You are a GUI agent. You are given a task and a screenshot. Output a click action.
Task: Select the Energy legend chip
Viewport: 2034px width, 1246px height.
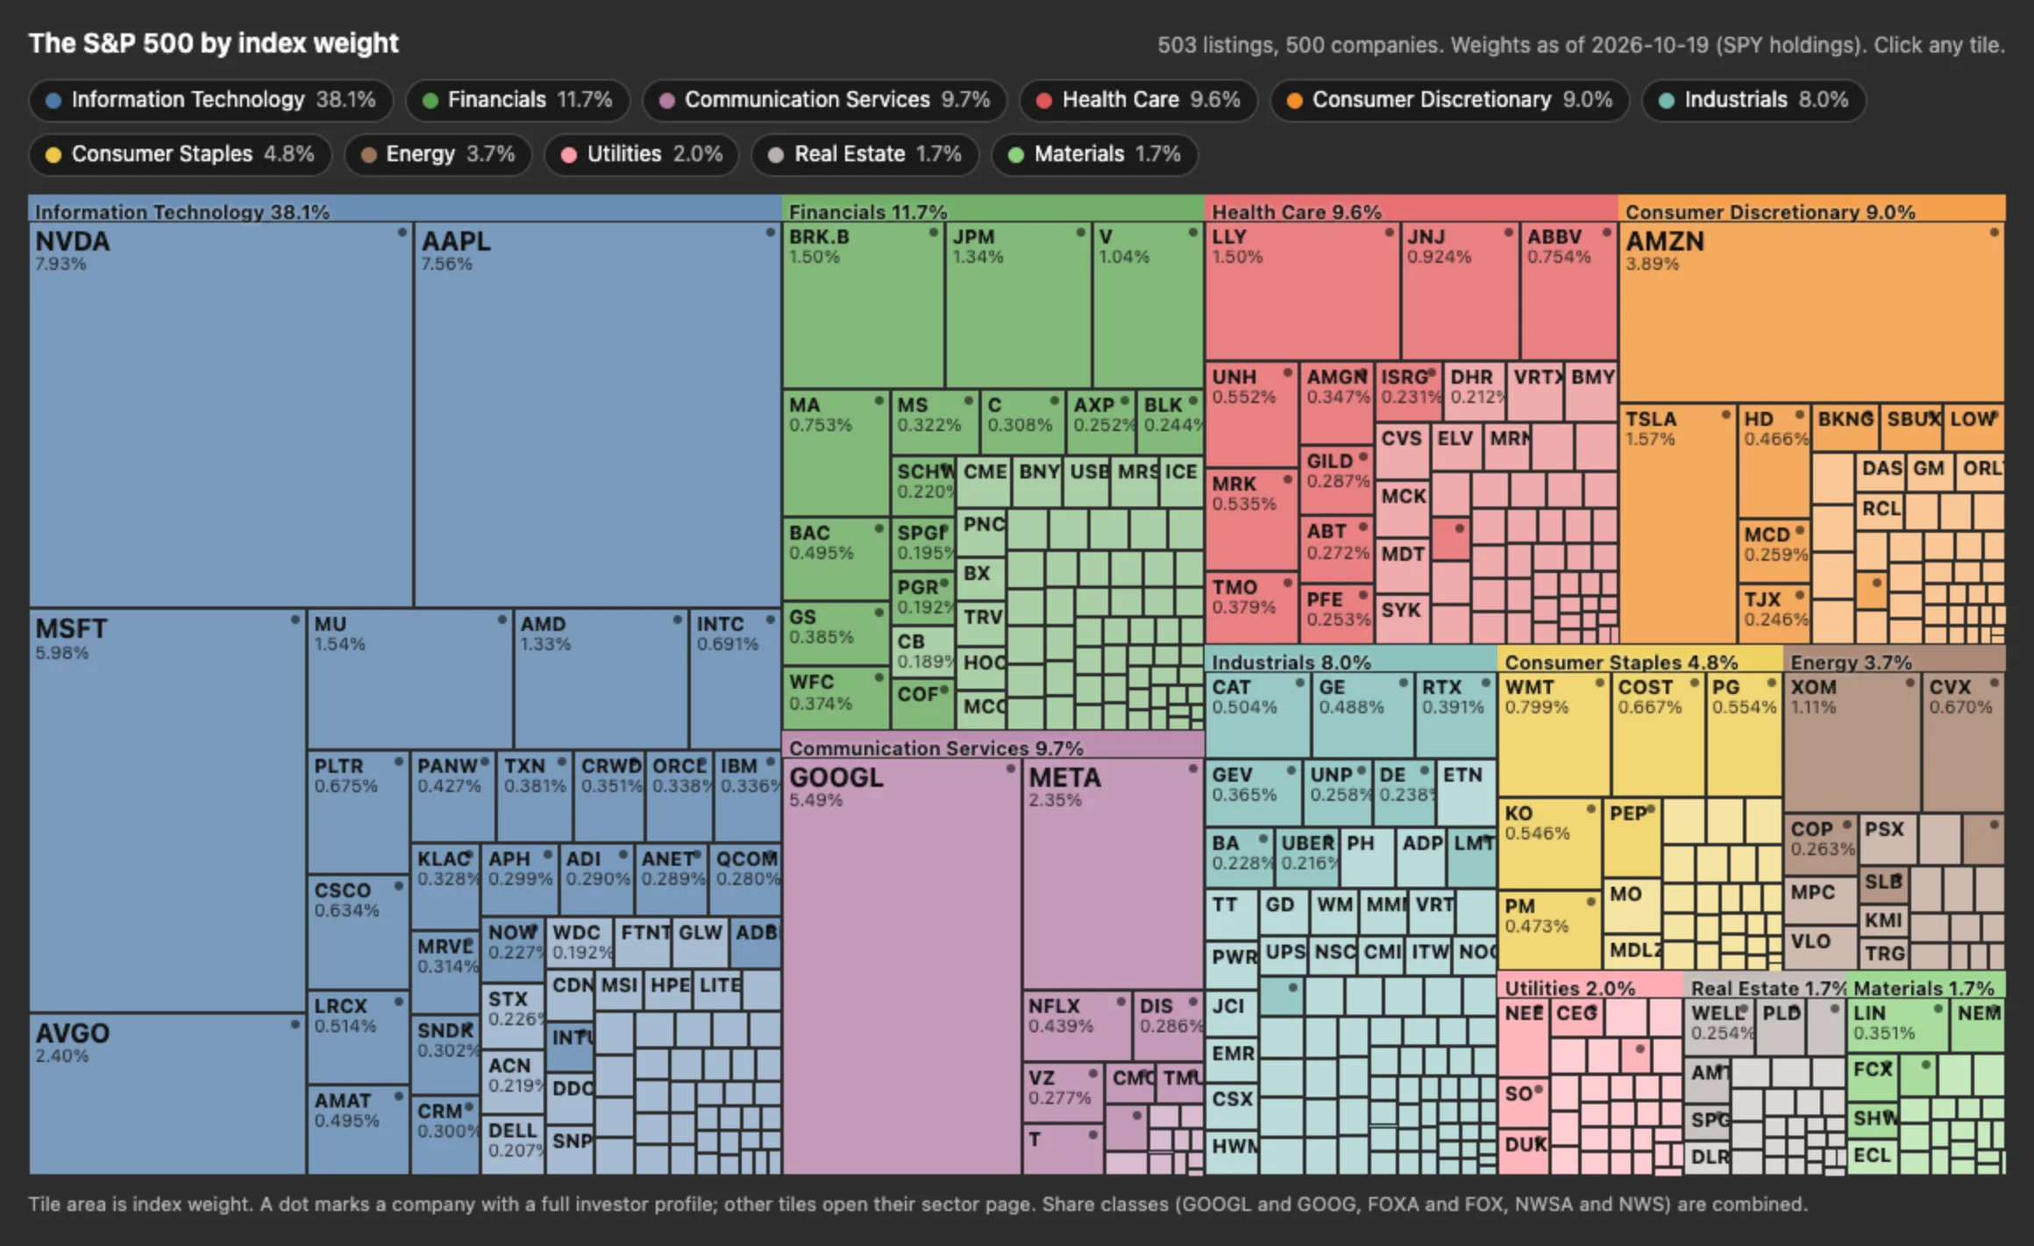tap(437, 154)
